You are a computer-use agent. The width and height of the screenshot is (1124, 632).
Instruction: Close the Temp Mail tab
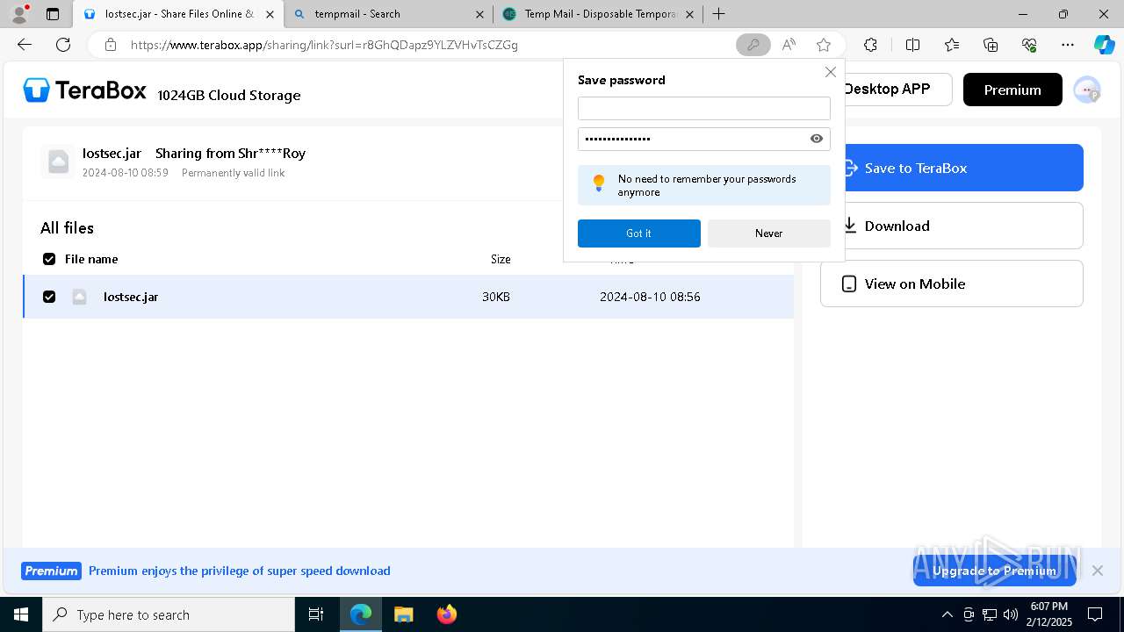coord(689,14)
